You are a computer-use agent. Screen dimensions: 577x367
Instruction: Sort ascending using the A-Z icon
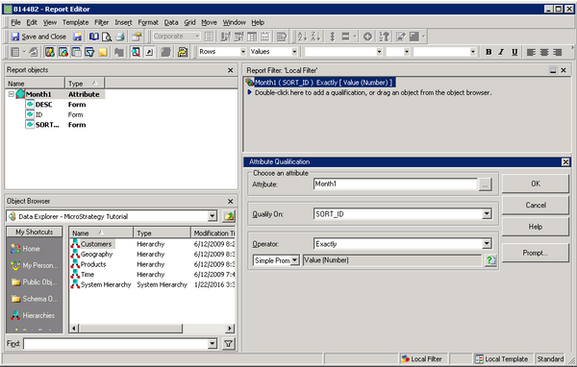point(302,37)
